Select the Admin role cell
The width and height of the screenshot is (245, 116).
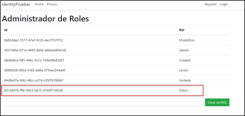tap(184, 50)
